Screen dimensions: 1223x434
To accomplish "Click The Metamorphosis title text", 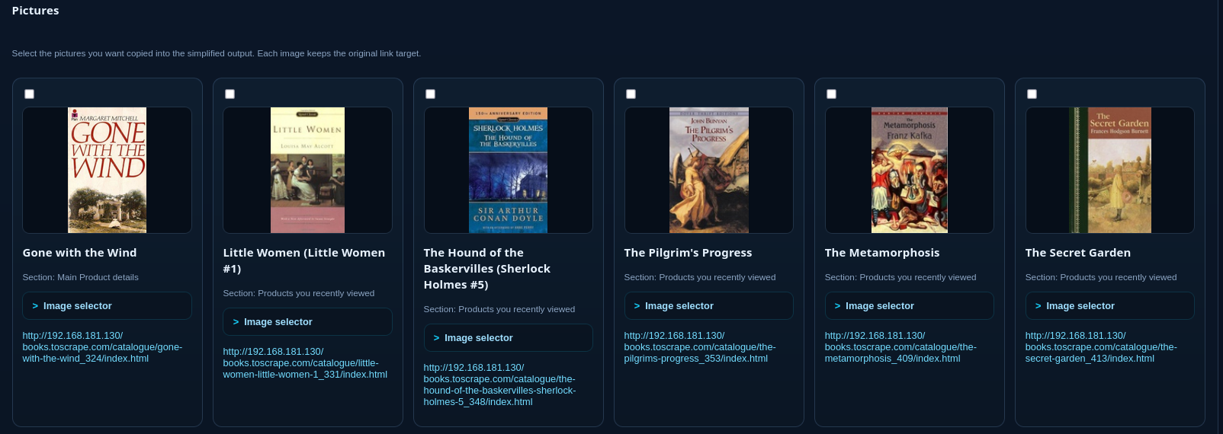I will tap(882, 253).
